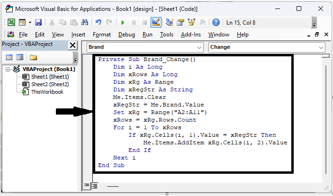Click "Private Sub Brand_Change()" line
Screen dimensions: 333x196
[147, 60]
